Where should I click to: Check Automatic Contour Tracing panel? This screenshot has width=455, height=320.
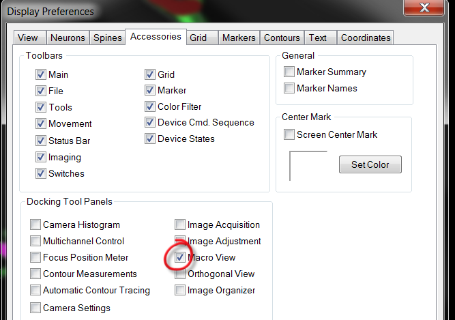pos(35,290)
